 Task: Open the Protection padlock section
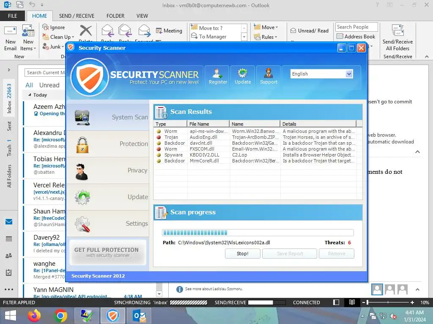(108, 144)
